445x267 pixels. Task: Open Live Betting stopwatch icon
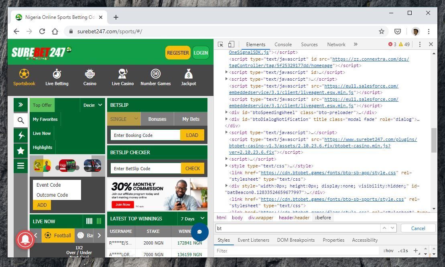pyautogui.click(x=57, y=74)
